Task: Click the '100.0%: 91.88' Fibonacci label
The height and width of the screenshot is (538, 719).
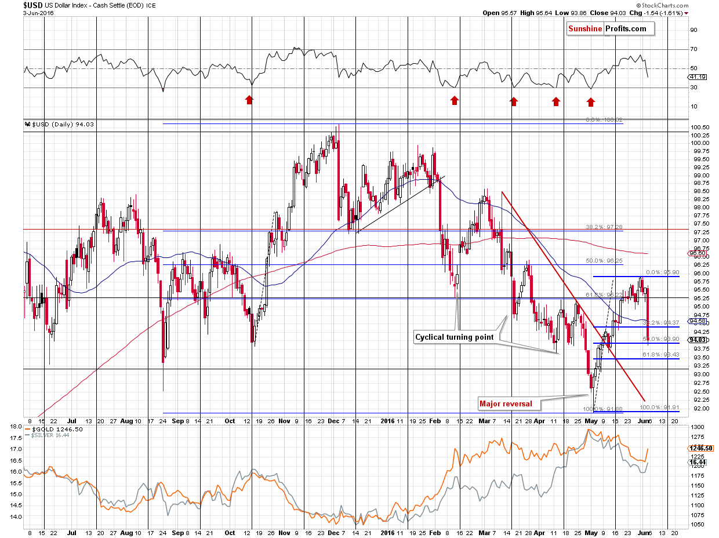Action: point(603,409)
